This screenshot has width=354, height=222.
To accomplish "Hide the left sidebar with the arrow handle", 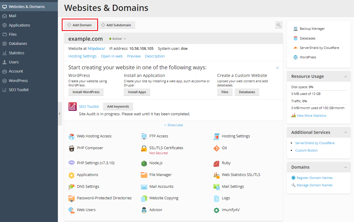I will [60, 114].
